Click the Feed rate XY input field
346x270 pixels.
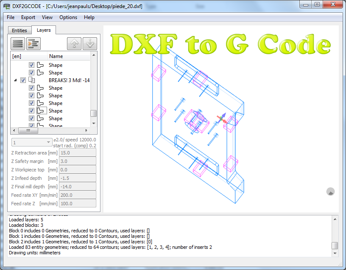(x=77, y=195)
